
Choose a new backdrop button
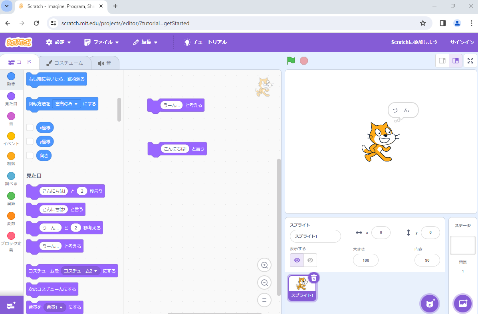click(x=463, y=303)
